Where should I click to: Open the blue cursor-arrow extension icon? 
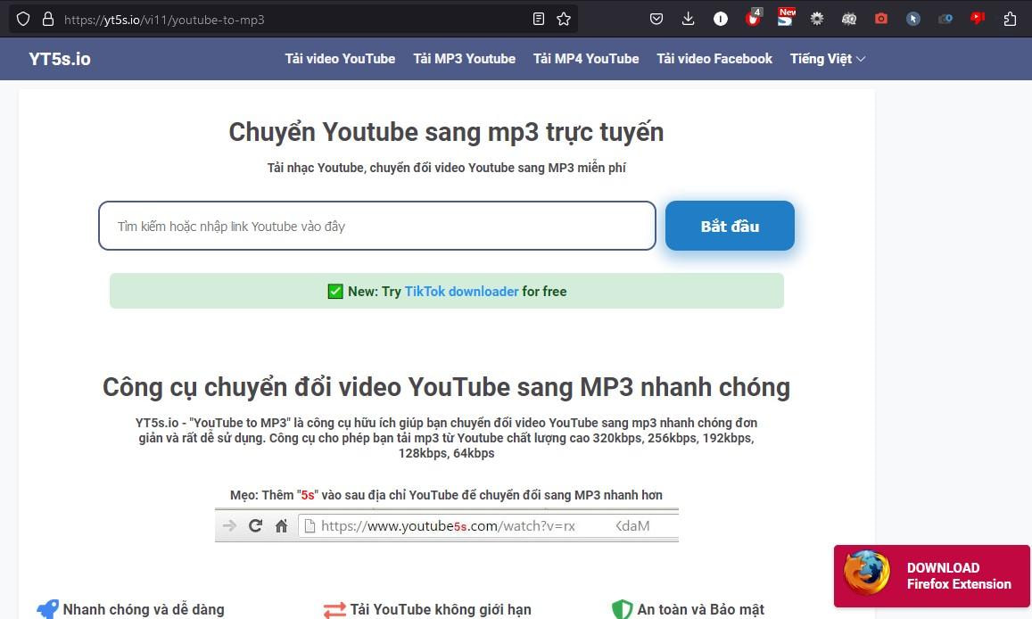[912, 19]
